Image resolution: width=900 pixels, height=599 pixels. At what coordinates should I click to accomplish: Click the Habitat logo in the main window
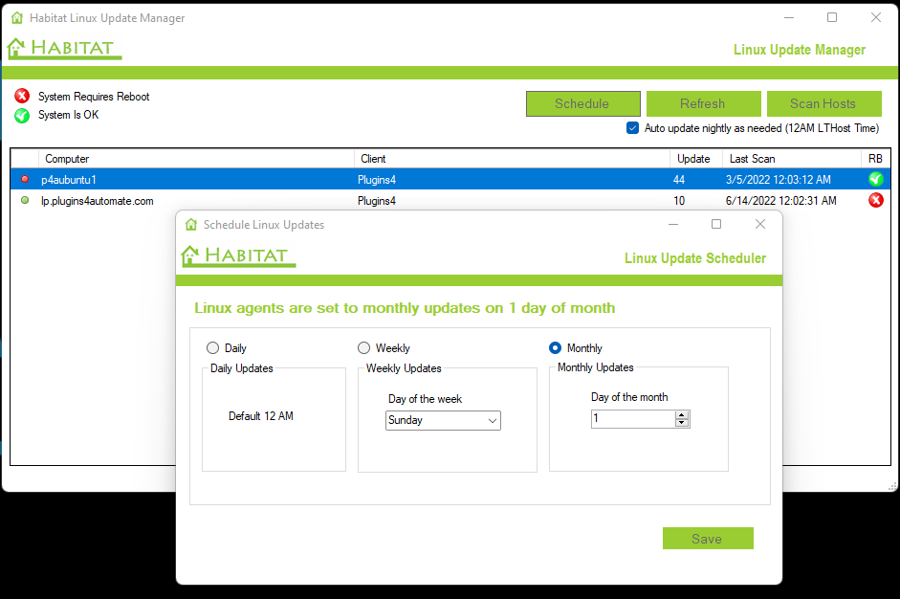(x=64, y=48)
